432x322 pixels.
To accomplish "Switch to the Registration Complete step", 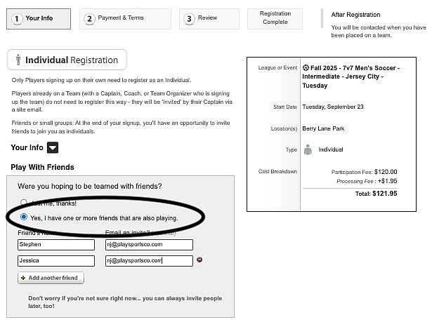I will coord(275,18).
